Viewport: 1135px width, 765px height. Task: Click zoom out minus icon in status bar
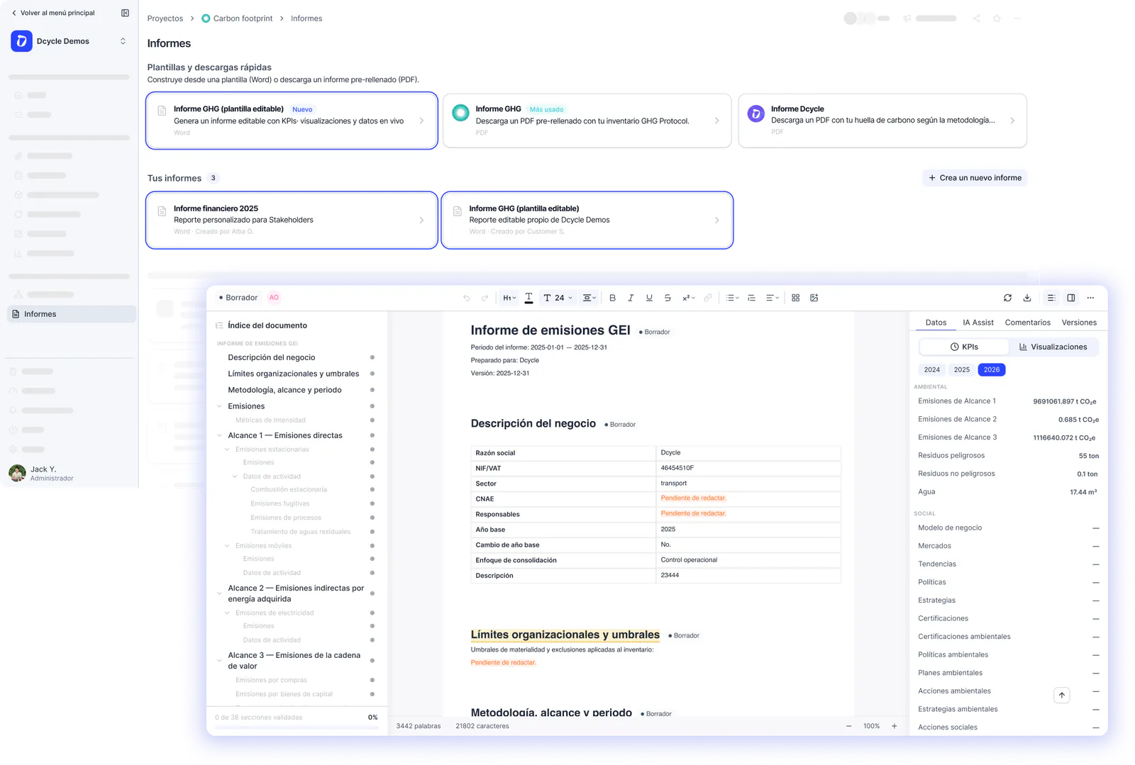[x=848, y=726]
